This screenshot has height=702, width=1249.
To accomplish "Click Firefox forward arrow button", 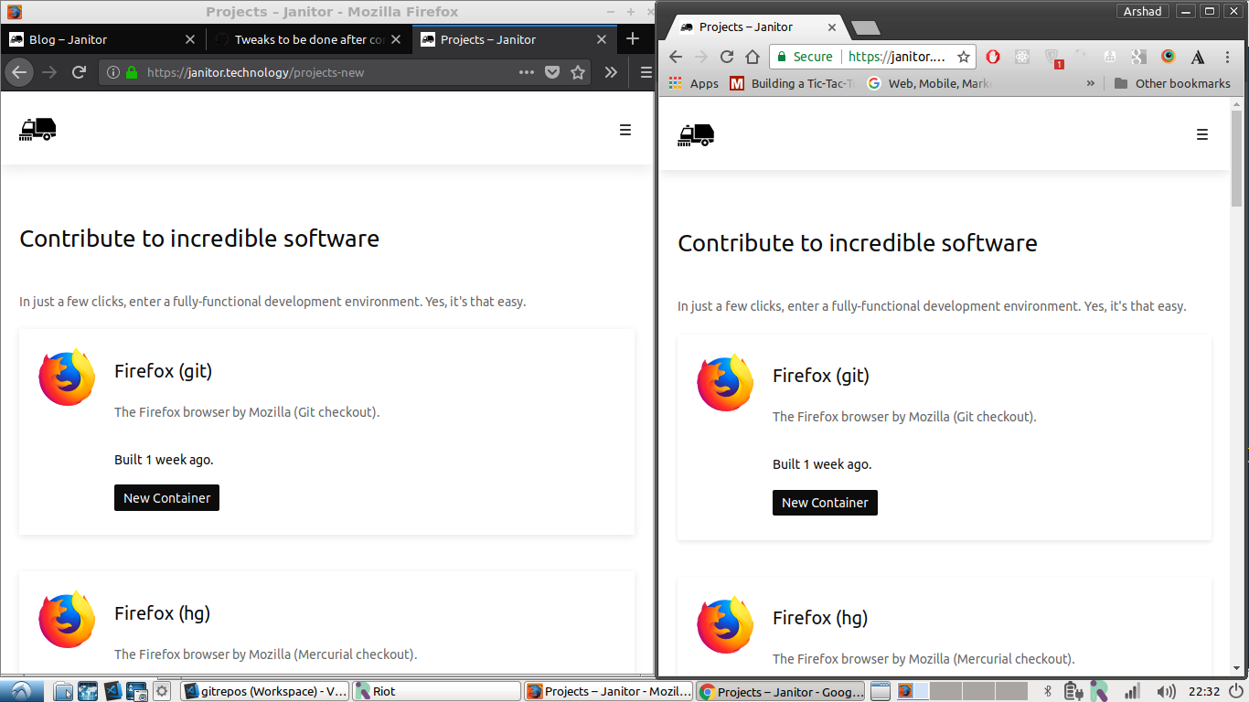I will click(x=50, y=72).
